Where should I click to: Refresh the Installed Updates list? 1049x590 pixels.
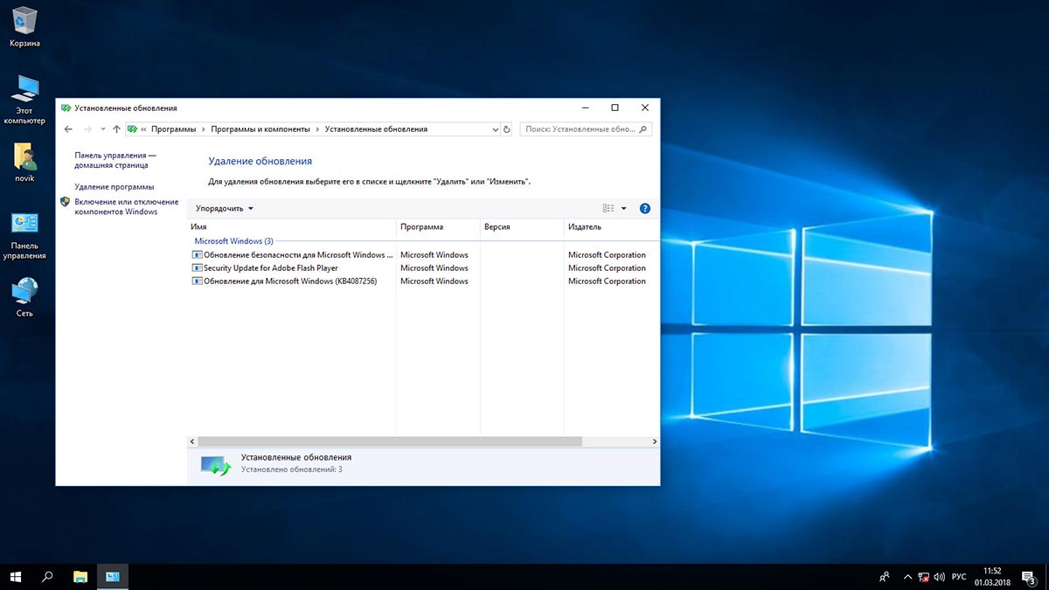tap(506, 129)
